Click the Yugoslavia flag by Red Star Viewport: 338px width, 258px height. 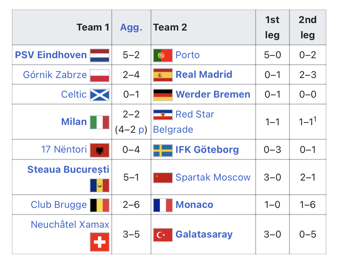click(163, 115)
